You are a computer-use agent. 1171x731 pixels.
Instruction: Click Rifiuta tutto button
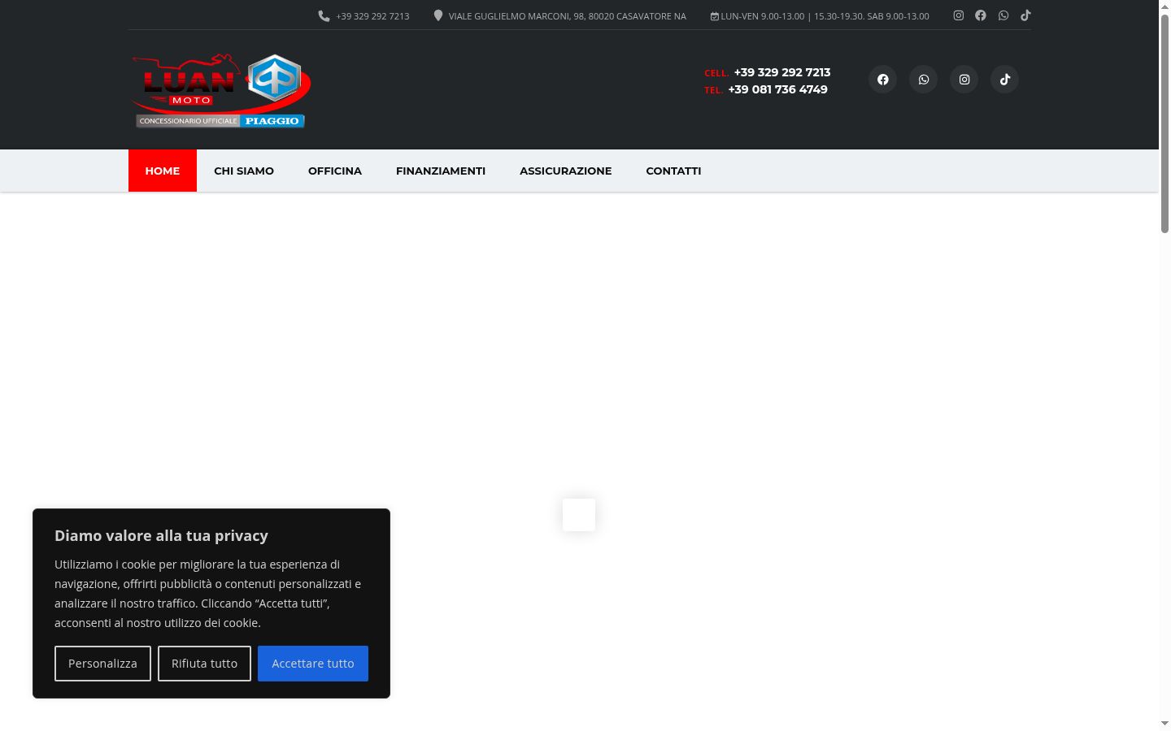(204, 664)
